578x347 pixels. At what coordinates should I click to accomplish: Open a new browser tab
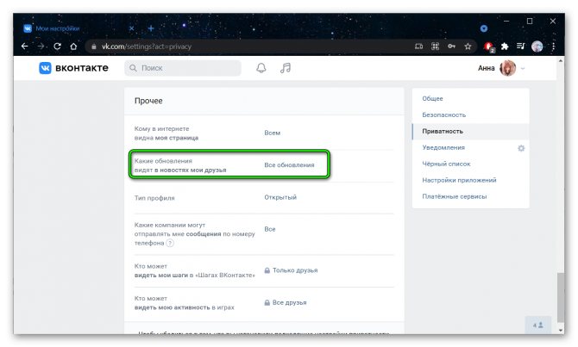pos(151,28)
